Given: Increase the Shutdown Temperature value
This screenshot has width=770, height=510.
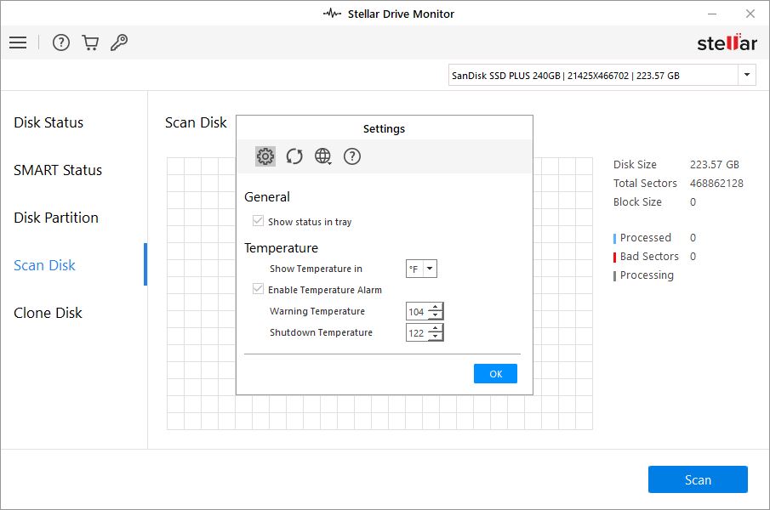Looking at the screenshot, I should [436, 328].
